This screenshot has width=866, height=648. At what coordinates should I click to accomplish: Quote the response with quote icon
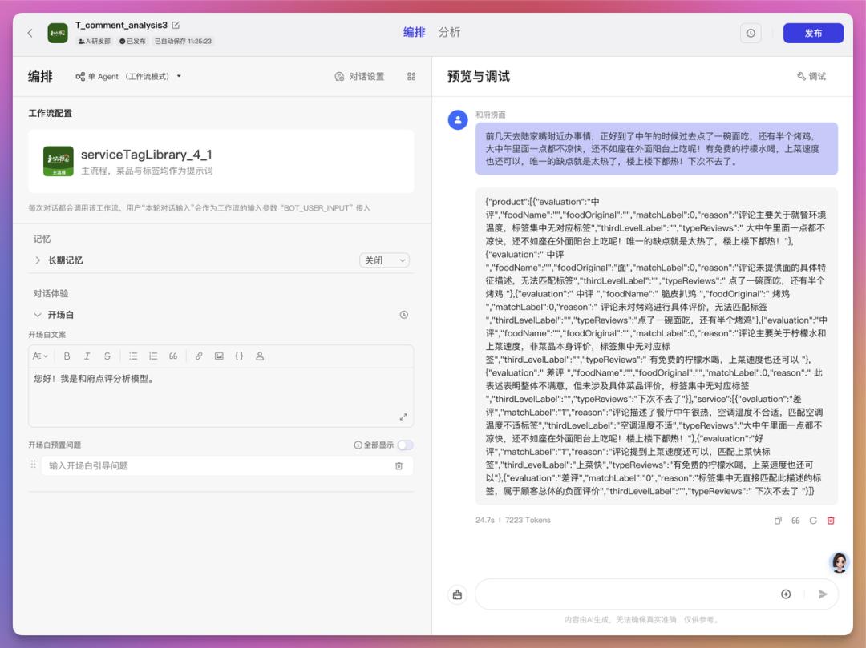[x=795, y=521]
